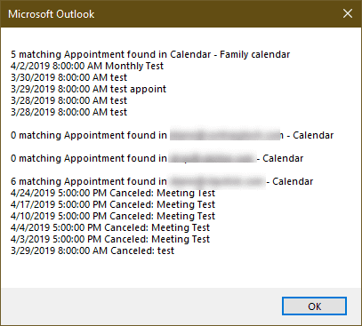Click the "3/29/2019 8:00:00 AM test appoint" line
Viewport: 362px width, 326px height.
coord(88,89)
